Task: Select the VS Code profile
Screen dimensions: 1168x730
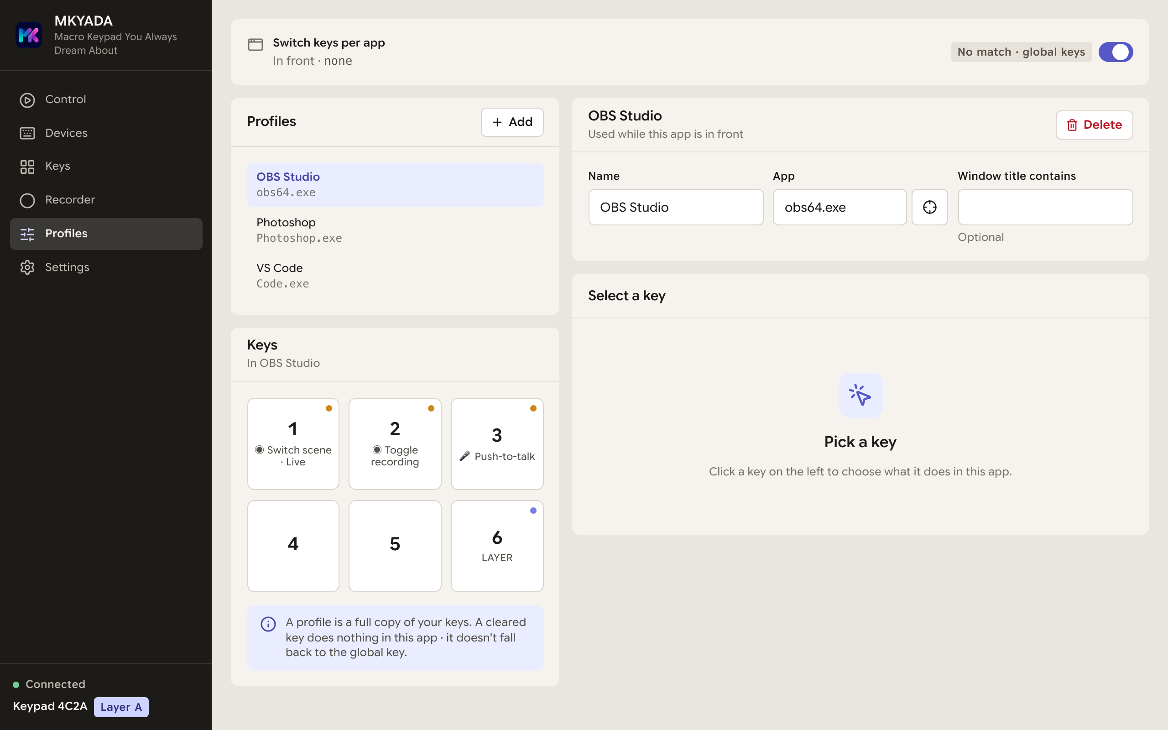Action: (395, 276)
